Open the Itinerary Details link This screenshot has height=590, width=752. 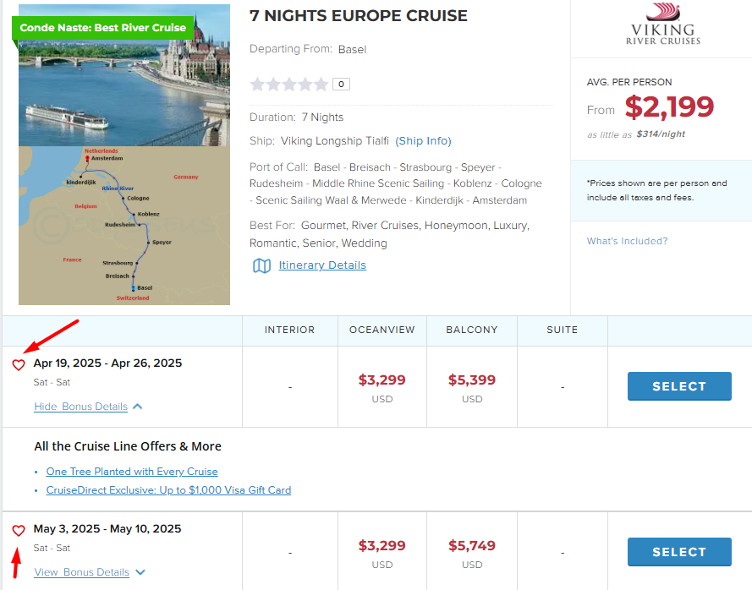pyautogui.click(x=322, y=265)
